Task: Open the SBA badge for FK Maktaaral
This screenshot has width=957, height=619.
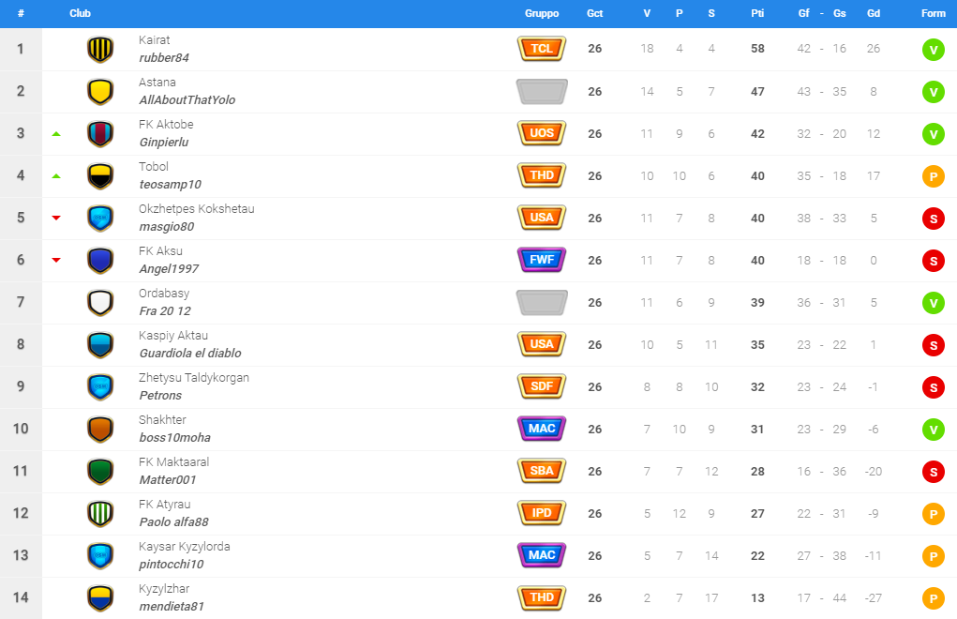Action: pos(542,471)
